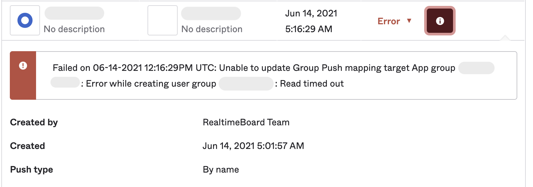Viewport: 533px width, 187px height.
Task: Click the Created by label
Action: tap(34, 122)
